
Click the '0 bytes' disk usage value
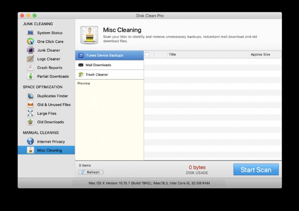pos(197,167)
